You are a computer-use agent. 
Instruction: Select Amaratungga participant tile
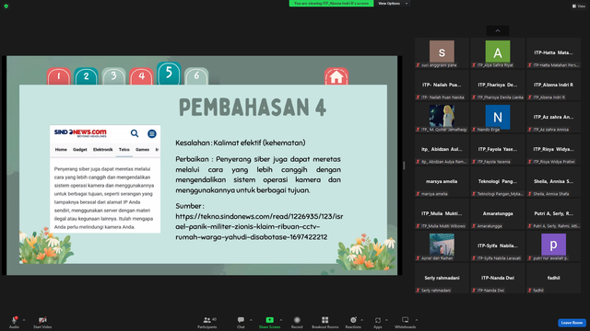[498, 214]
